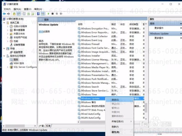Click the blue Help question mark icon
This screenshot has width=182, height=136.
(x=38, y=14)
